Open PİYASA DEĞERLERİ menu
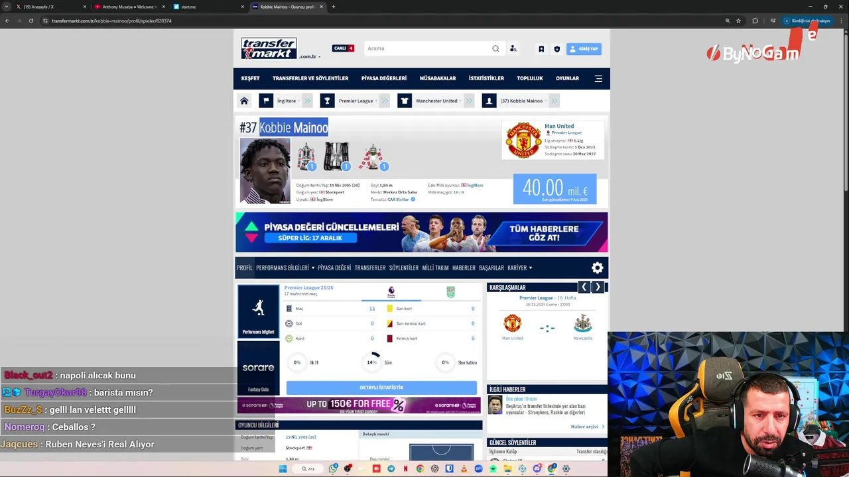 pos(384,78)
